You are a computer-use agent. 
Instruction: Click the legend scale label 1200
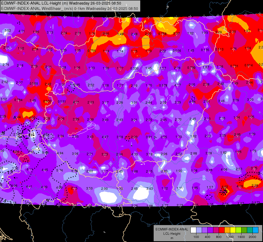pos(230,237)
